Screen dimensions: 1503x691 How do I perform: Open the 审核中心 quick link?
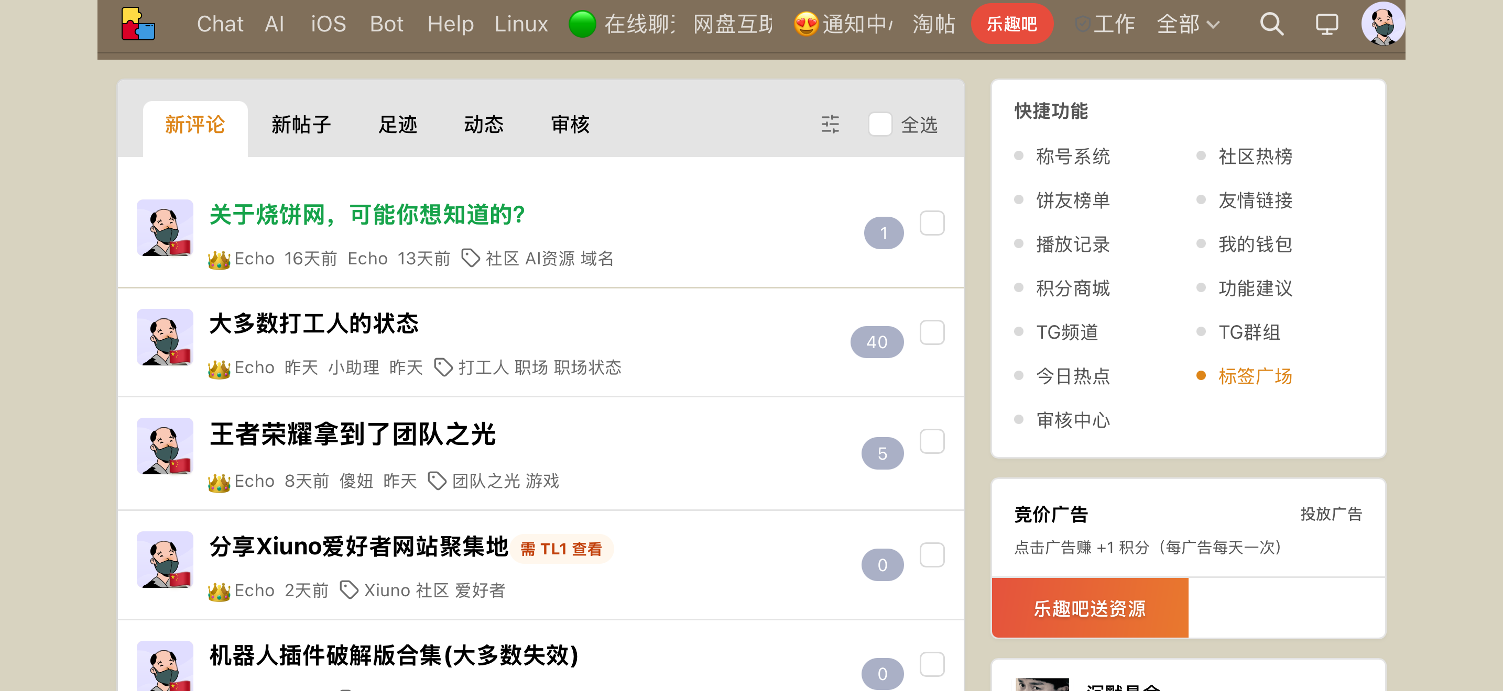point(1072,419)
